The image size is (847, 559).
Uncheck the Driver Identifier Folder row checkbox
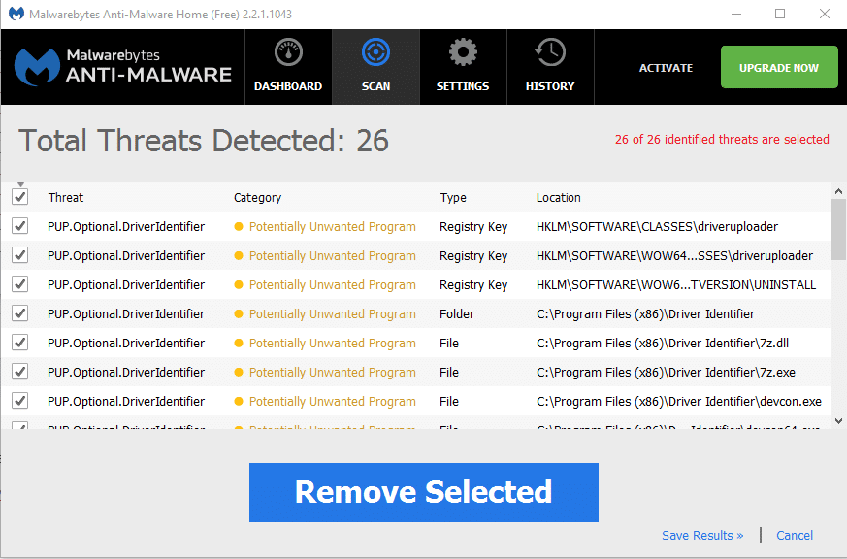point(20,313)
